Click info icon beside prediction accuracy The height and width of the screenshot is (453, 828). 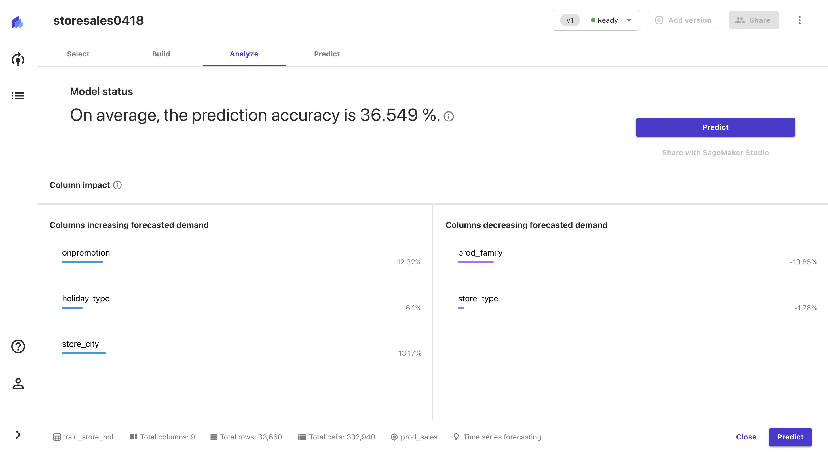[x=448, y=116]
